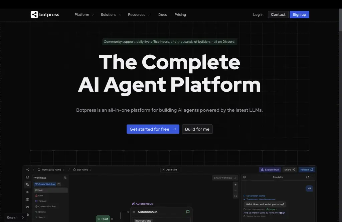Open the Bot name switcher

click(x=82, y=170)
